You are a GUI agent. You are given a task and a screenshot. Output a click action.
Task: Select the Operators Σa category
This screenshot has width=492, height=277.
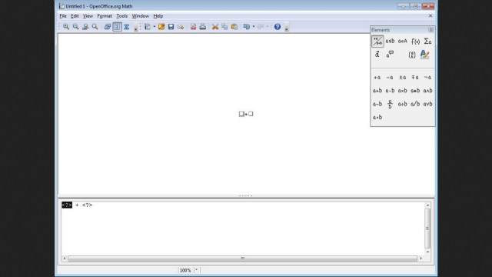[x=427, y=41]
